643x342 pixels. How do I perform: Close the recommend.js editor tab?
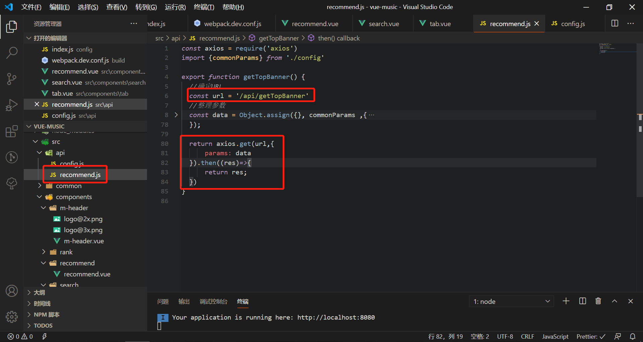[x=537, y=23]
